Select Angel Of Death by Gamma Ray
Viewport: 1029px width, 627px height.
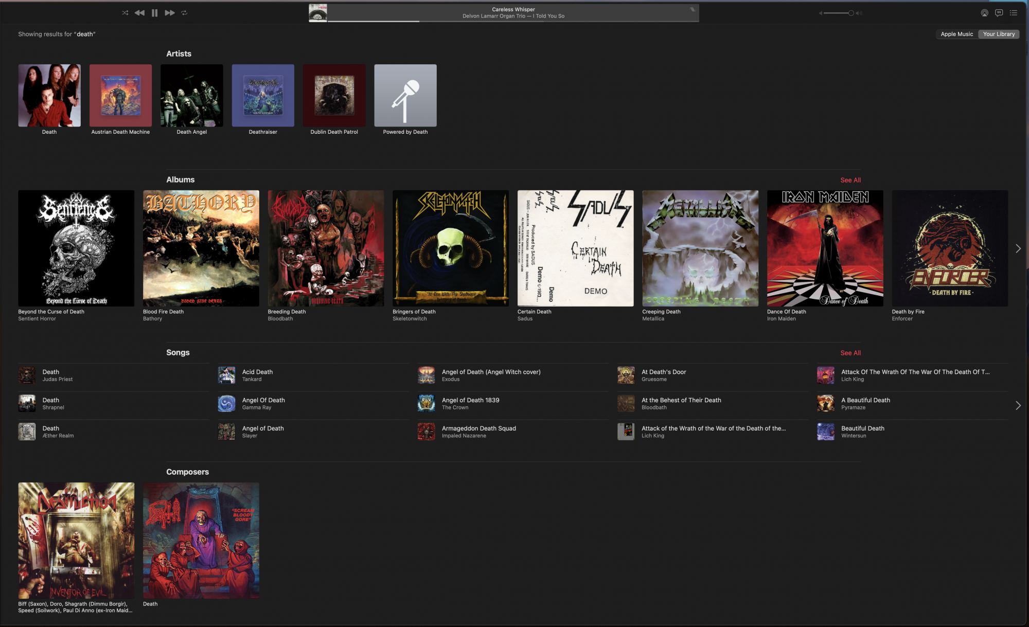tap(313, 404)
